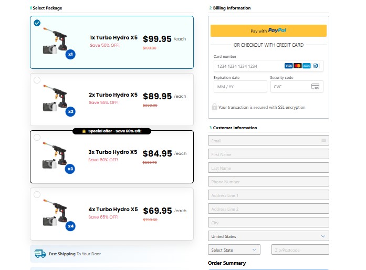
Task: Click the Diners Club card icon
Action: point(315,66)
